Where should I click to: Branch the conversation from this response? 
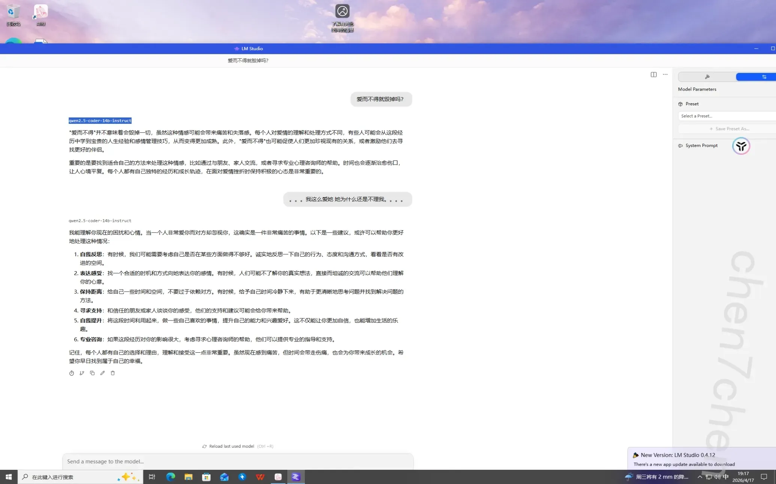(82, 373)
